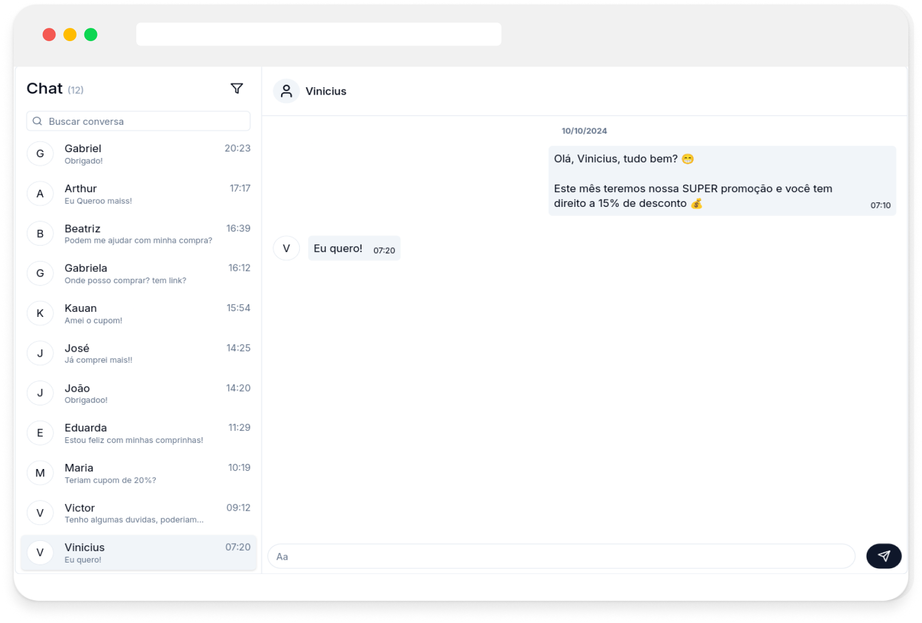Click the J avatar beside João's chat

(40, 393)
